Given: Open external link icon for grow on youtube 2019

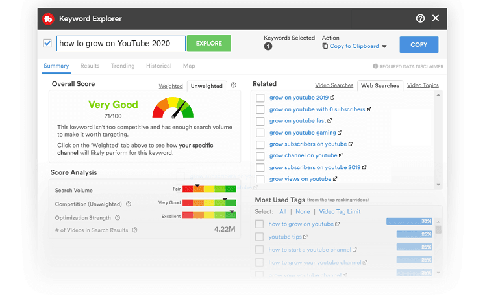Looking at the screenshot, I should click(332, 98).
